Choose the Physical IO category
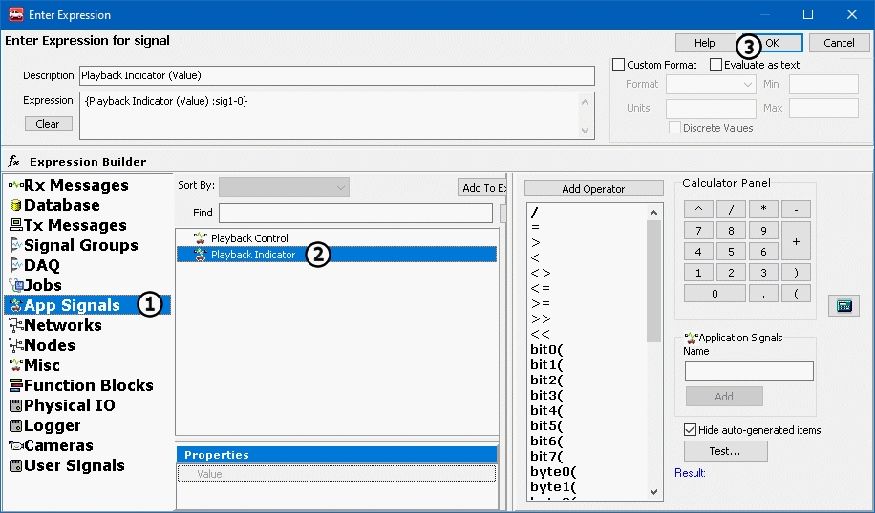The image size is (875, 513). point(69,405)
